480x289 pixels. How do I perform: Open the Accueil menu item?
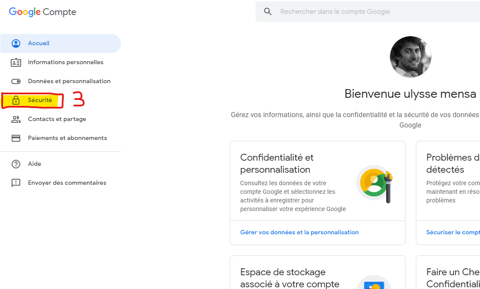tap(61, 44)
